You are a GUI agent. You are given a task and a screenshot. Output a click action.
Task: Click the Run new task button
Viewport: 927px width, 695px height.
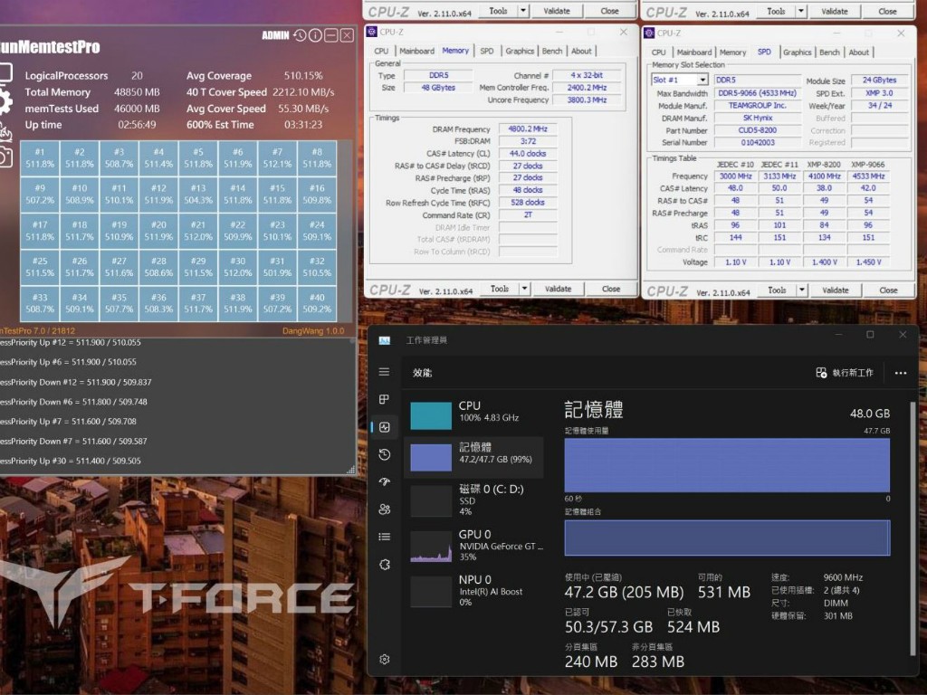pos(845,373)
